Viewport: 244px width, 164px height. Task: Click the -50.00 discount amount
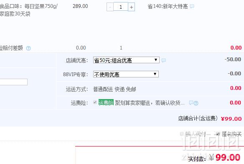coord(233,60)
